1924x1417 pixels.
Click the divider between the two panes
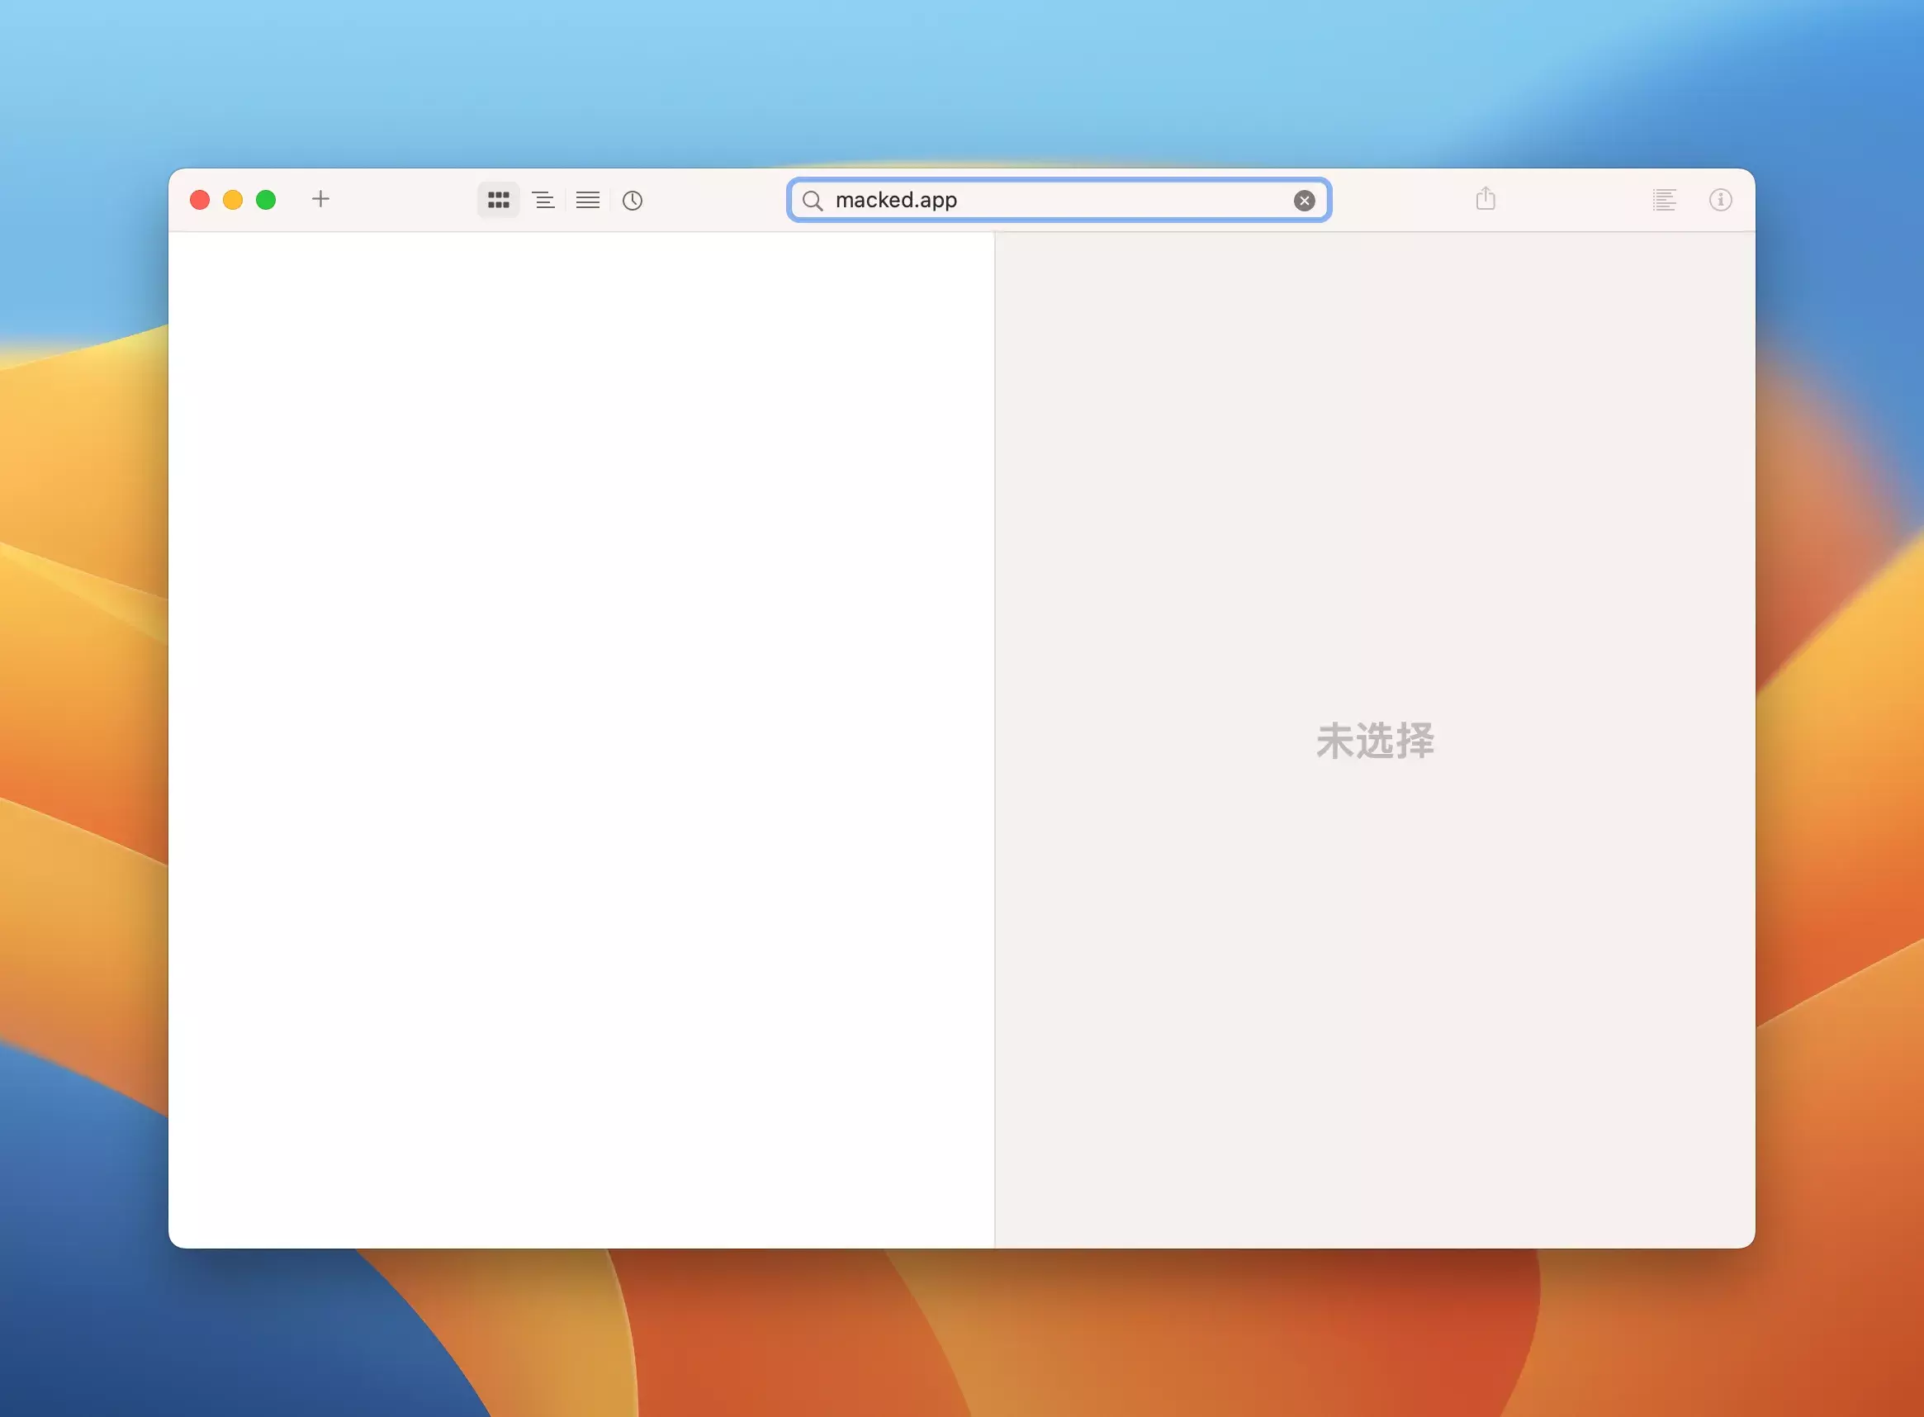coord(995,737)
